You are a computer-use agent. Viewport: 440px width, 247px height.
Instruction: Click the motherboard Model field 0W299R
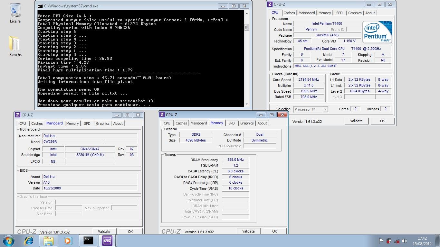[x=72, y=142]
